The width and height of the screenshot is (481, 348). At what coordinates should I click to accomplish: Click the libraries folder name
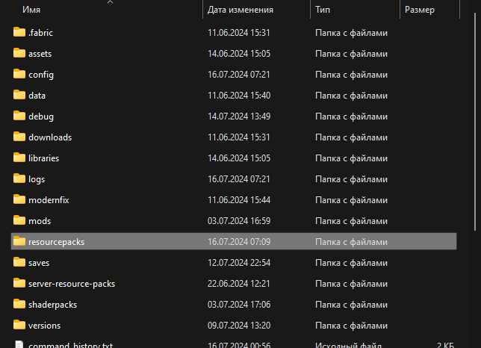[x=43, y=158]
